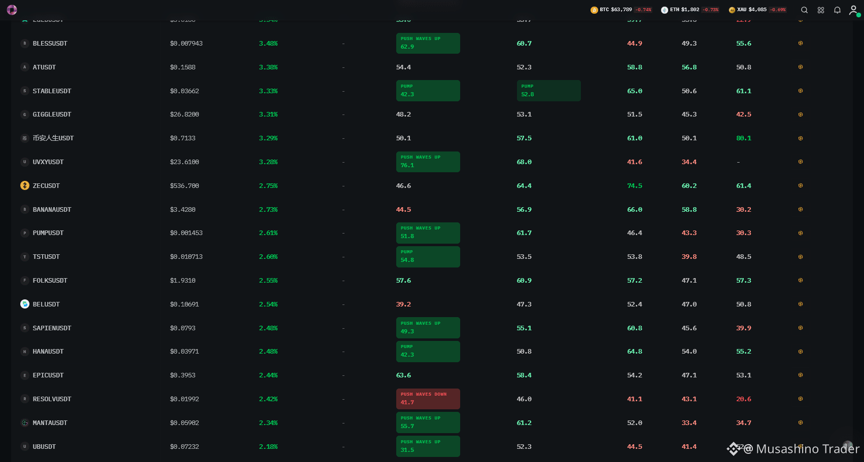Open the UBUSDT symbol
864x462 pixels.
(44, 447)
